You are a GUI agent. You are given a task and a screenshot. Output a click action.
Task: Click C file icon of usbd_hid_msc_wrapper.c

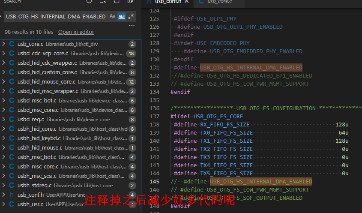[x=12, y=91]
